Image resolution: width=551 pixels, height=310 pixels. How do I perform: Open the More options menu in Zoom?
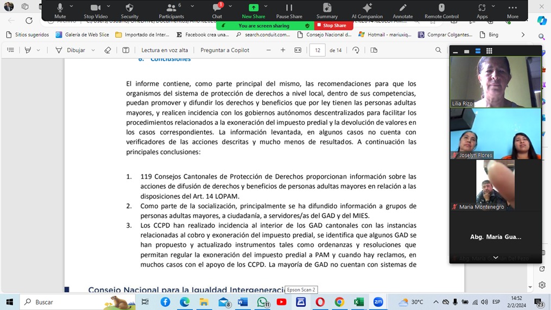pyautogui.click(x=512, y=10)
